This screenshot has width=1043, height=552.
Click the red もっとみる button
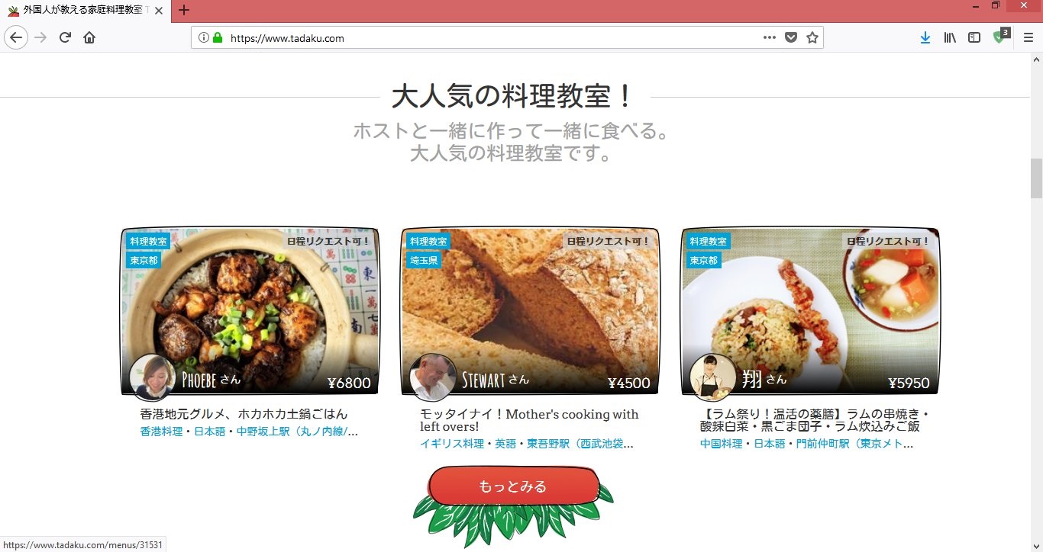click(512, 486)
